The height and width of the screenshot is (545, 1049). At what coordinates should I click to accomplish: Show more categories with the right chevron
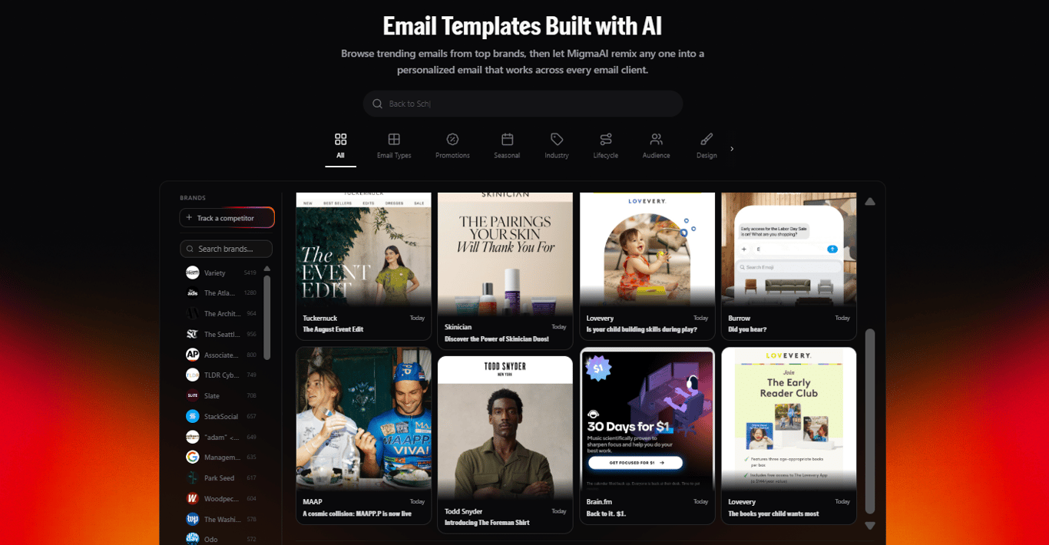click(732, 149)
